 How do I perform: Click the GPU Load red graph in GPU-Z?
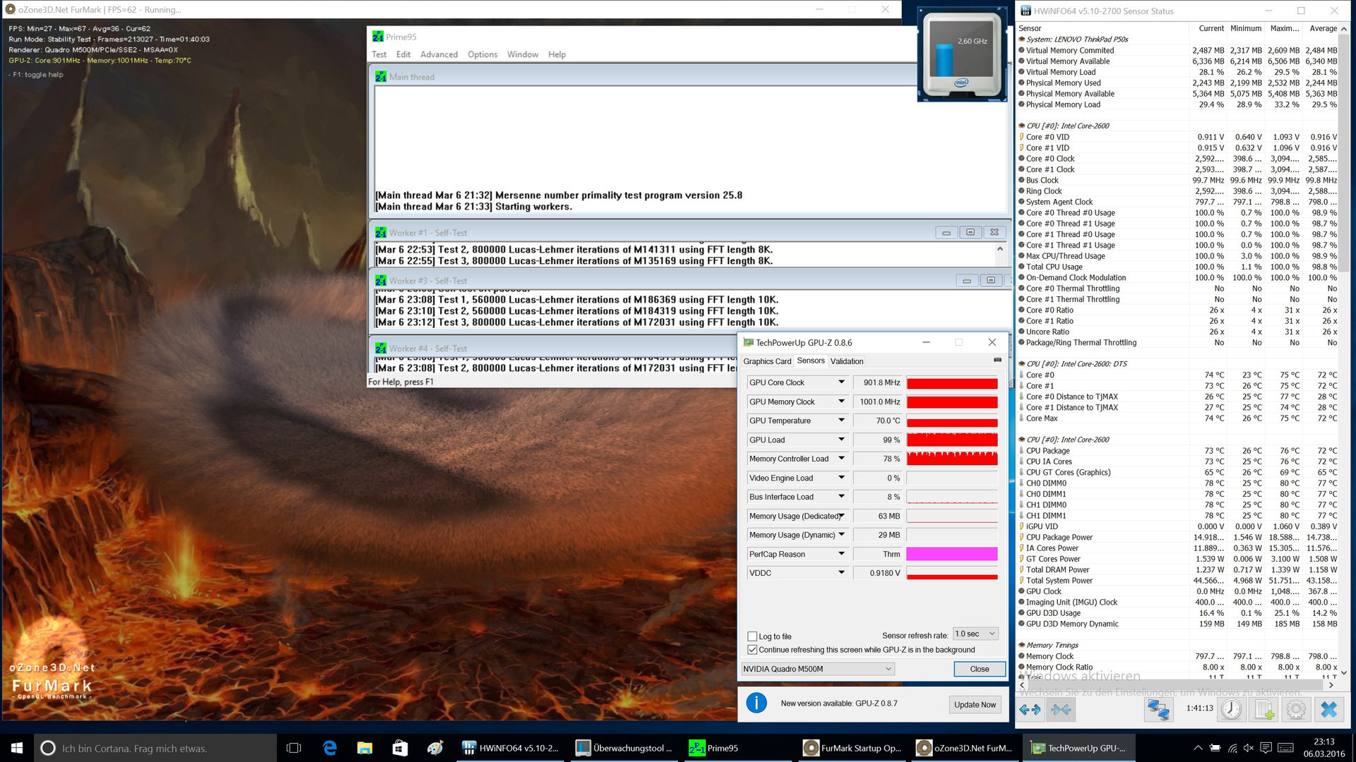[x=951, y=440]
